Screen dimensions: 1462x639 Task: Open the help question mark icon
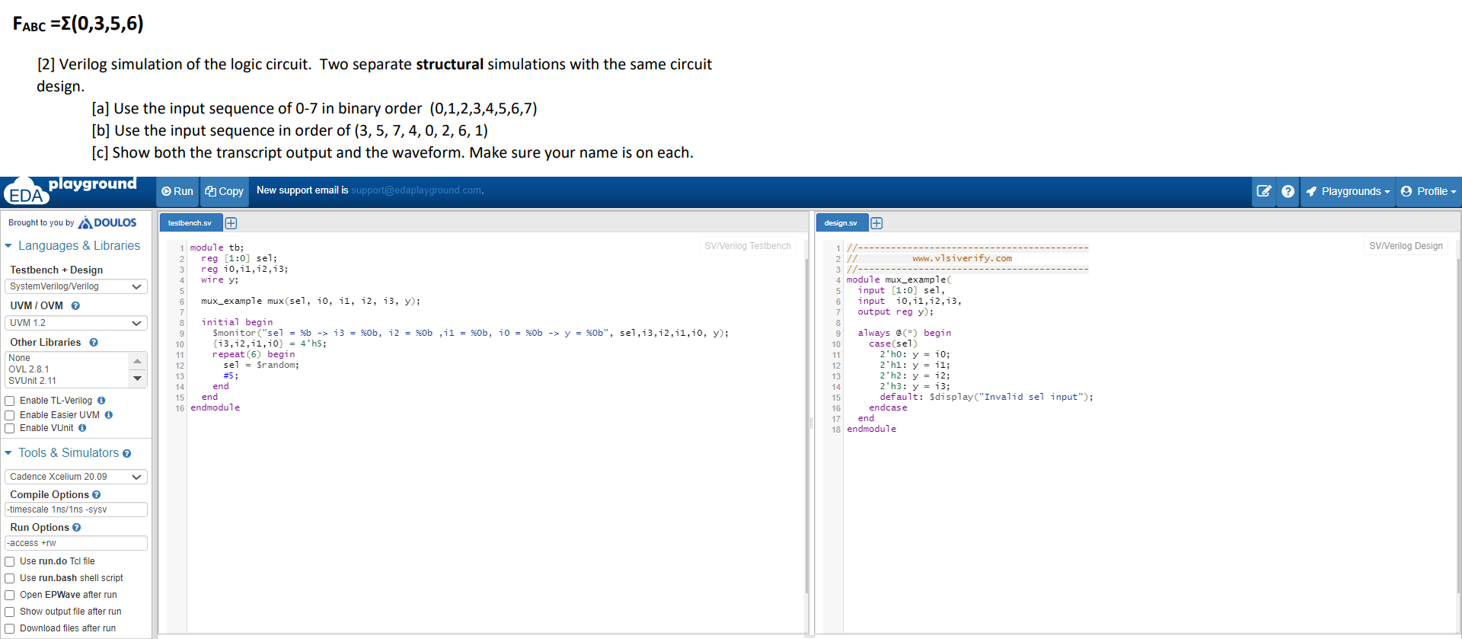click(x=1288, y=191)
